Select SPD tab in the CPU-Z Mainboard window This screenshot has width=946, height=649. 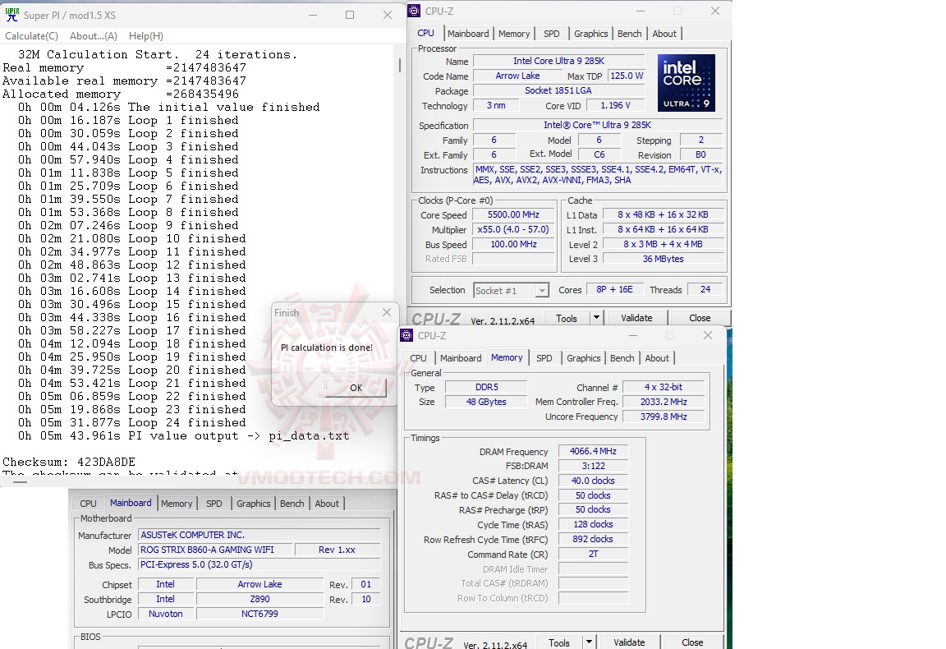(x=214, y=504)
